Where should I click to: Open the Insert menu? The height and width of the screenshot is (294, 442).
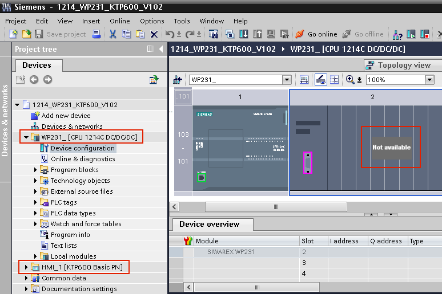click(91, 21)
